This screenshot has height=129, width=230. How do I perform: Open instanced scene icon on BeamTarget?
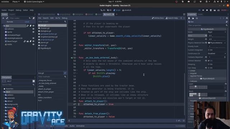pos(28,42)
